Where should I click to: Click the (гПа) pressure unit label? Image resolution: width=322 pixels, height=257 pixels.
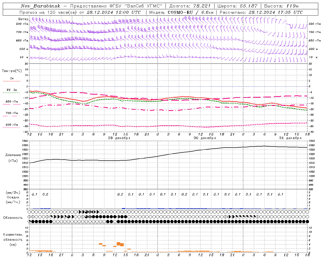[13, 161]
